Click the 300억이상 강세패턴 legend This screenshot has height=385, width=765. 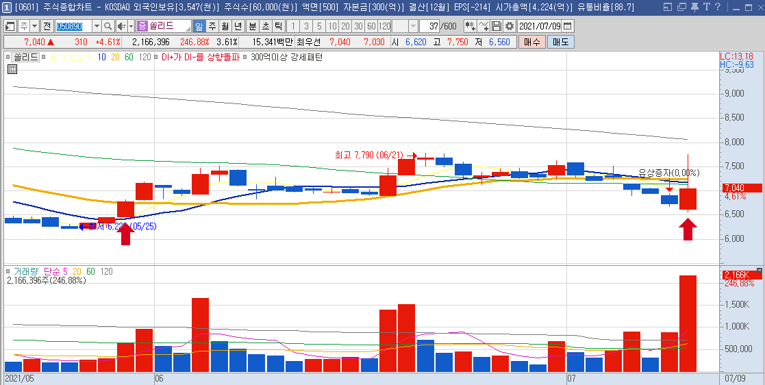tap(286, 57)
